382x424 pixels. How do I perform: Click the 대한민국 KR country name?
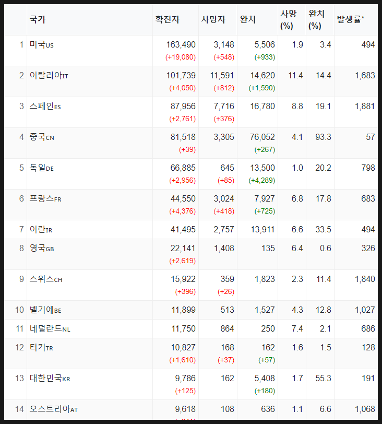point(50,378)
